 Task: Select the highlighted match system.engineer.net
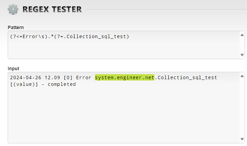[125, 78]
